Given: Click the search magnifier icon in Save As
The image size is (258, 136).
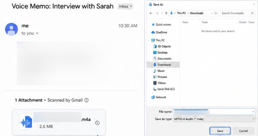Looking at the screenshot, I should [252, 13].
